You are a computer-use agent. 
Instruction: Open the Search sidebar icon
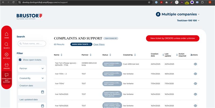click(x=6, y=45)
